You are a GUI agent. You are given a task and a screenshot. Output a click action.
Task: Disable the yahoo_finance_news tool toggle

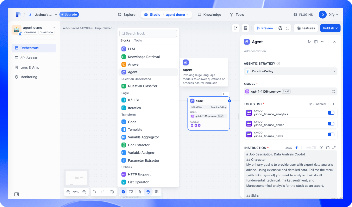[331, 135]
